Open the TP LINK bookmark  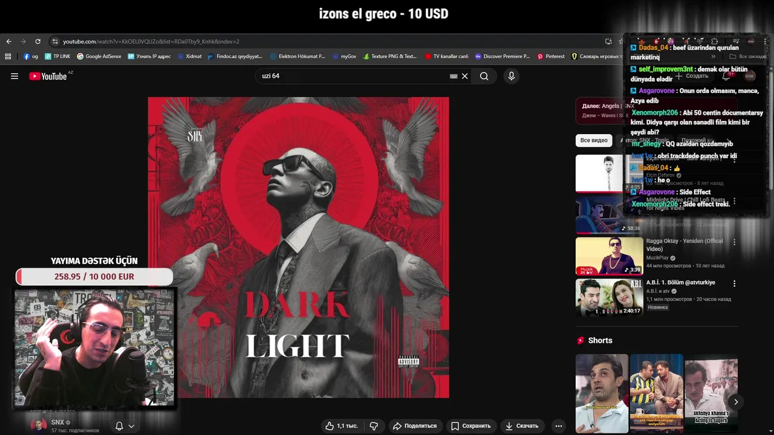coord(57,56)
